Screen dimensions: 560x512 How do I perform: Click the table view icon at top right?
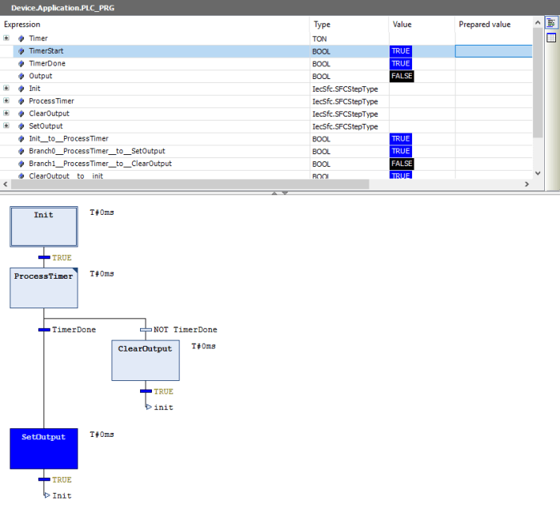pos(551,38)
